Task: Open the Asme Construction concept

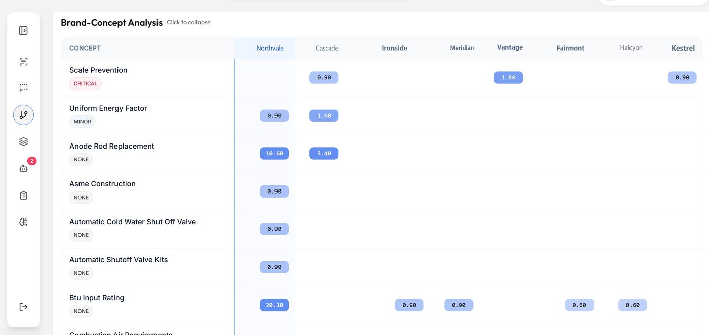Action: point(102,184)
